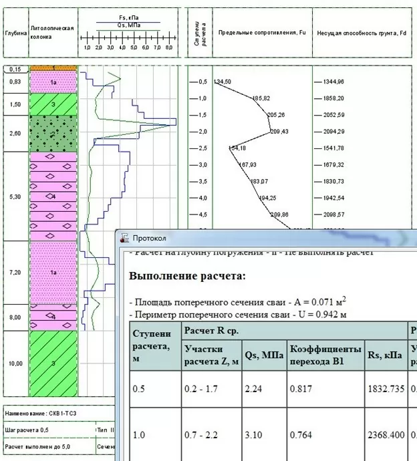Click the 'Участки расчета Z, м' column header
The image size is (417, 461).
(x=212, y=355)
